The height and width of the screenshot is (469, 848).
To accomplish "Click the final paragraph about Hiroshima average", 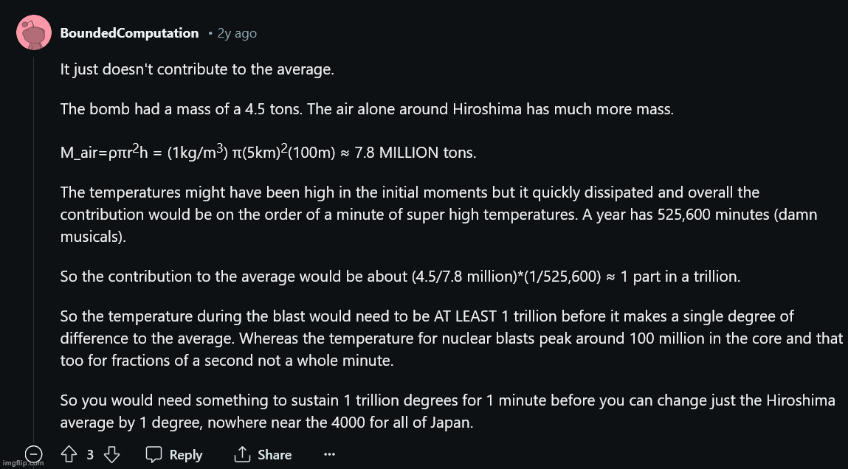I will (x=448, y=411).
